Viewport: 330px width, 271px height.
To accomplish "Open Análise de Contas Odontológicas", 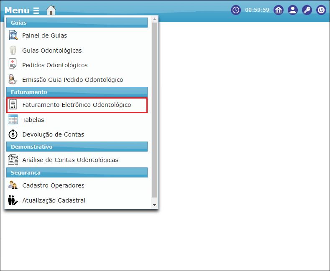I will coord(70,160).
